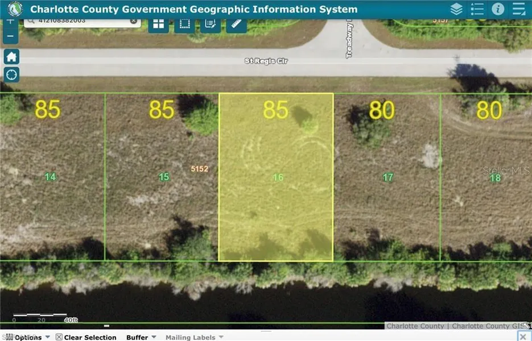Zoom out using the minus button

(x=10, y=36)
